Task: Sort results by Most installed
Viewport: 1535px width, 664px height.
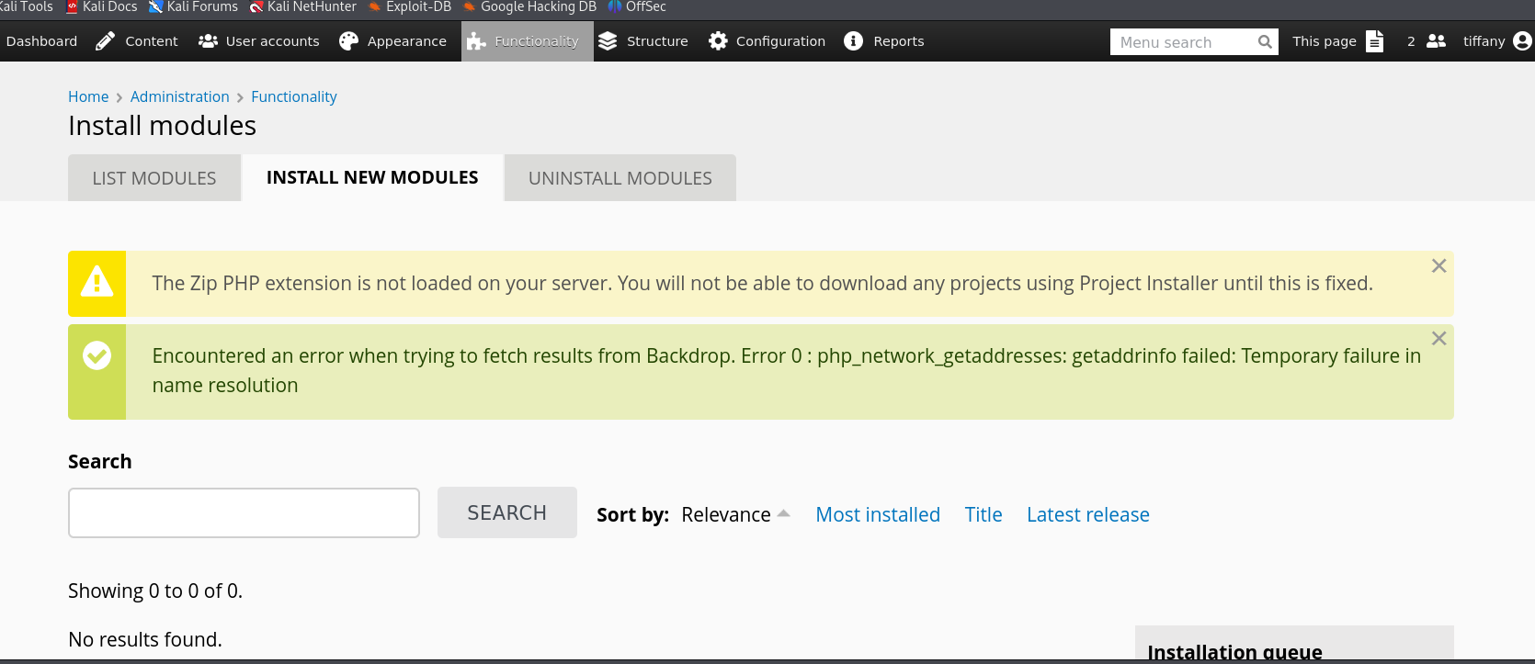Action: point(878,514)
